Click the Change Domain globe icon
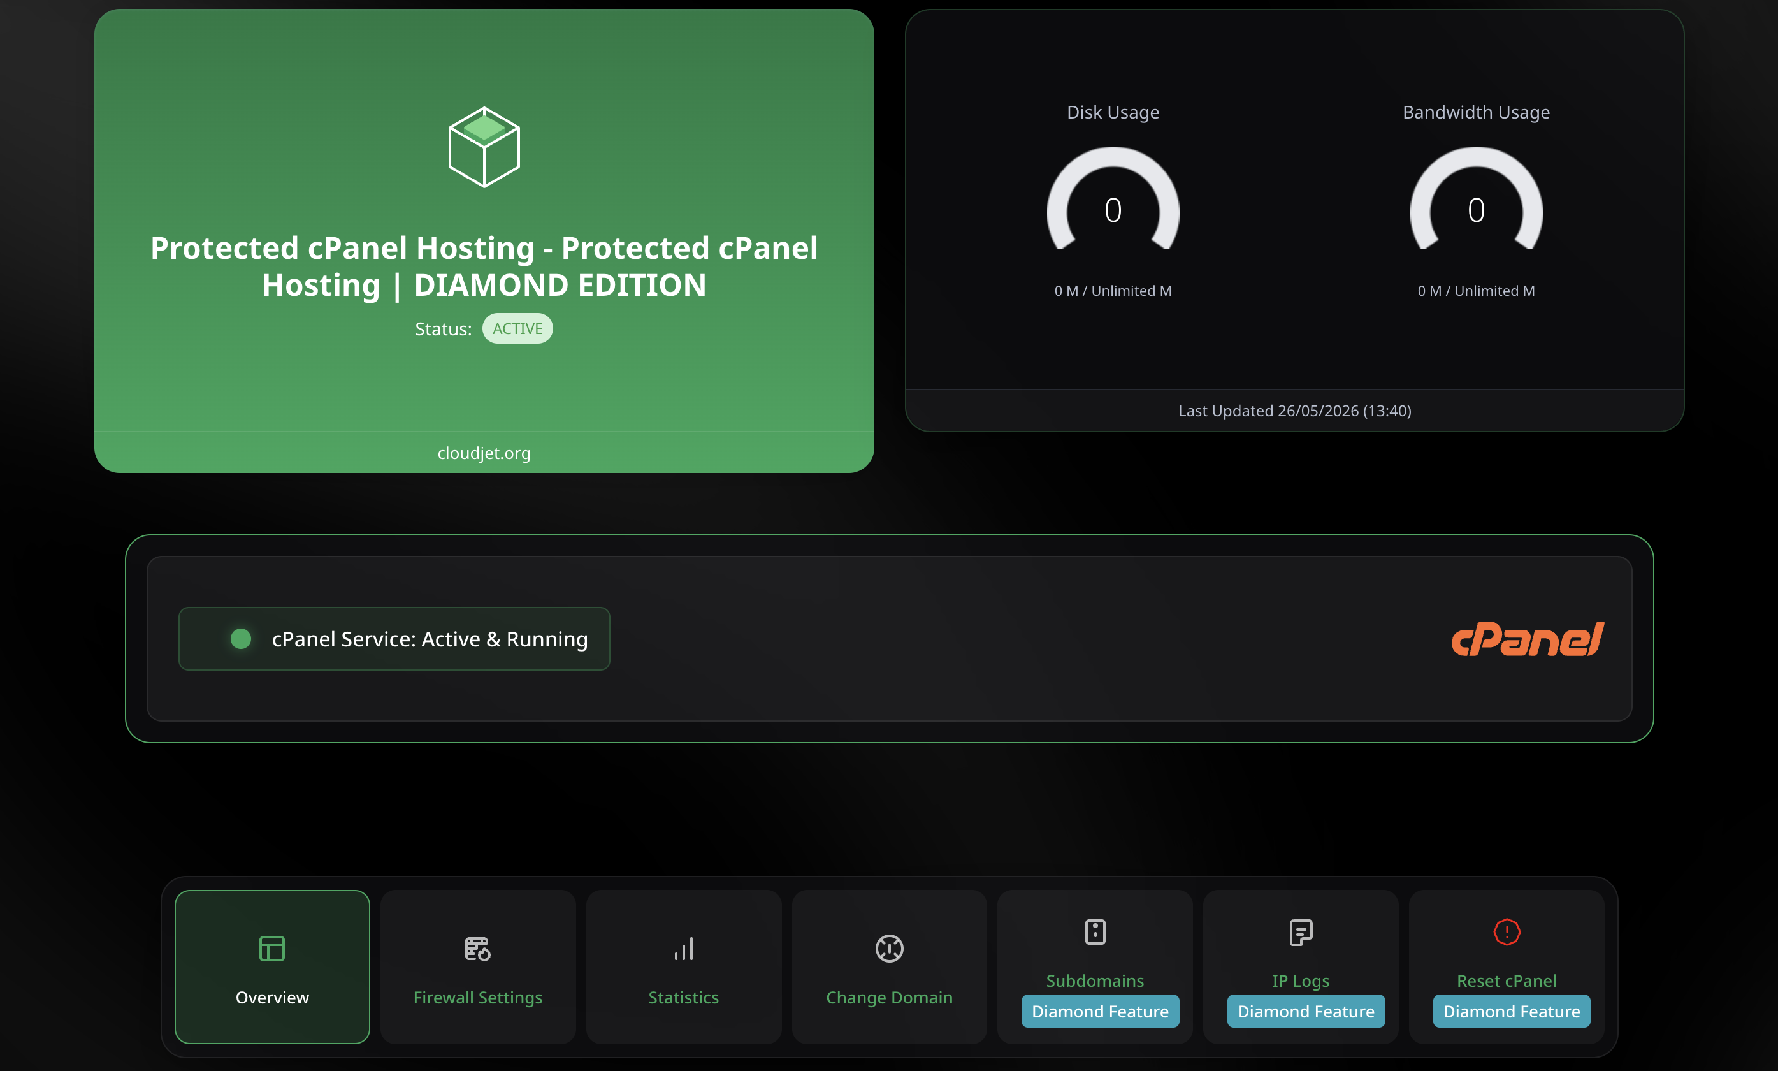1778x1071 pixels. [888, 949]
